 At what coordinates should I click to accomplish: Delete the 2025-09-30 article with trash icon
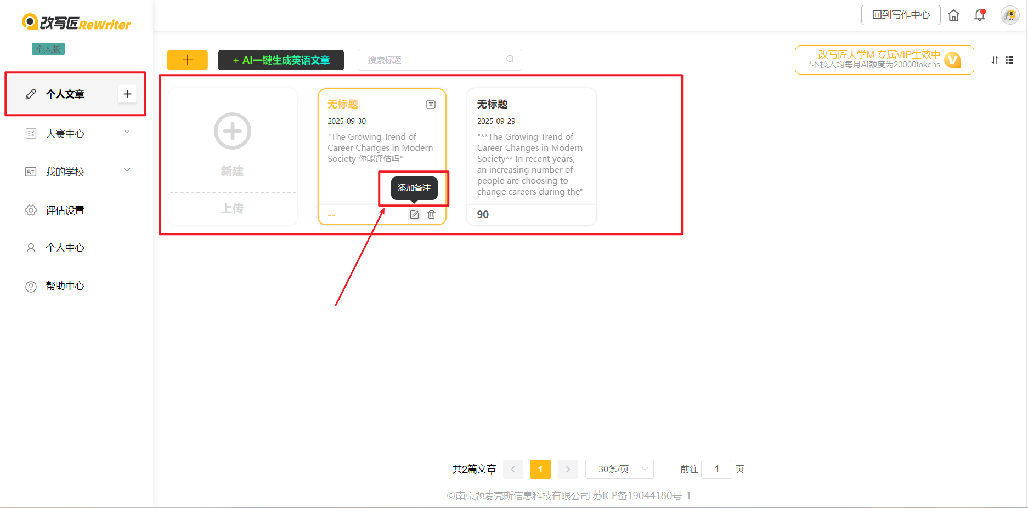point(432,215)
